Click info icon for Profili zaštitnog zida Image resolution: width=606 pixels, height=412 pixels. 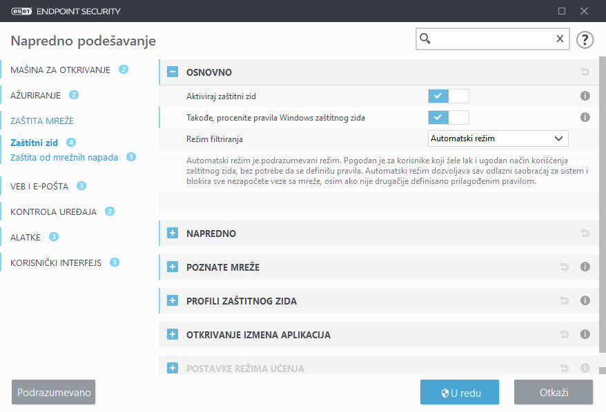pos(585,300)
